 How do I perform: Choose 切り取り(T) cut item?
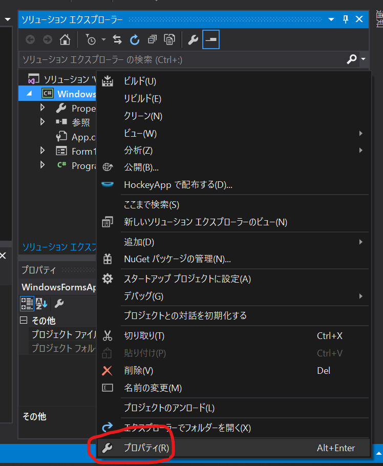click(x=234, y=336)
